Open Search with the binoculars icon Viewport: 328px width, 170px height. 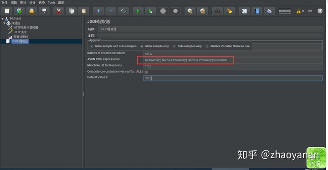coord(217,11)
